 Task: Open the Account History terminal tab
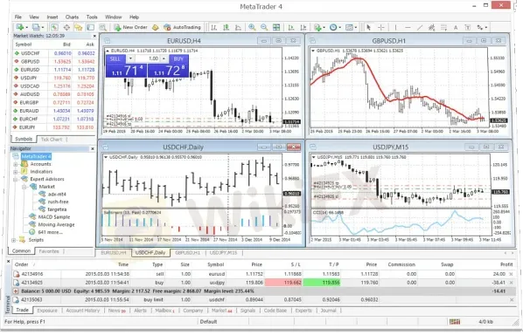[83, 311]
